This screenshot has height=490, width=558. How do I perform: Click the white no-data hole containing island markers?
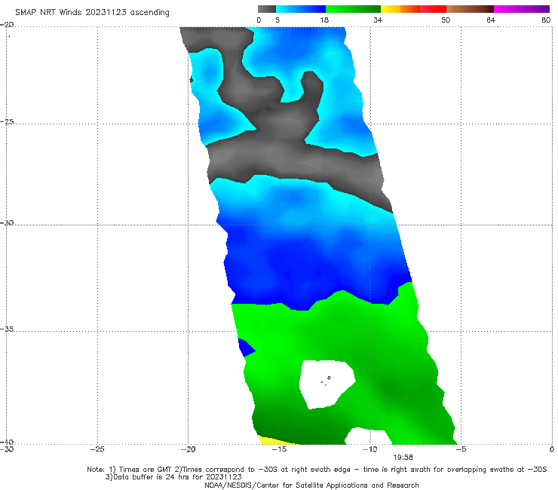pos(326,384)
